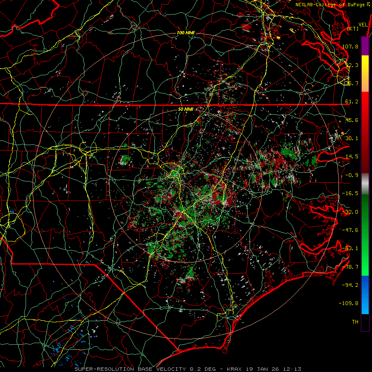The width and height of the screenshot is (372, 372).
Task: Click the TH threshold label
Action: [355, 322]
